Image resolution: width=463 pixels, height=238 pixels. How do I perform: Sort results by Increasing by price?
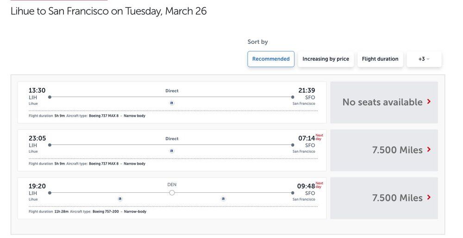325,59
